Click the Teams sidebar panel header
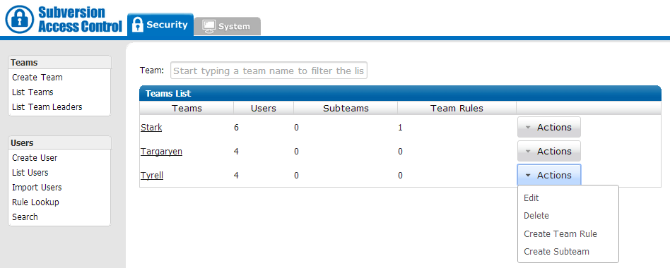 (60, 63)
